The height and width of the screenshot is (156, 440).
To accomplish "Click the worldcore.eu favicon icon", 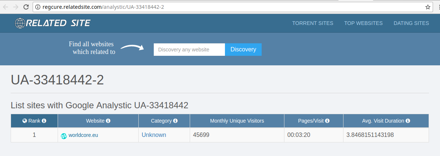I will pos(64,136).
